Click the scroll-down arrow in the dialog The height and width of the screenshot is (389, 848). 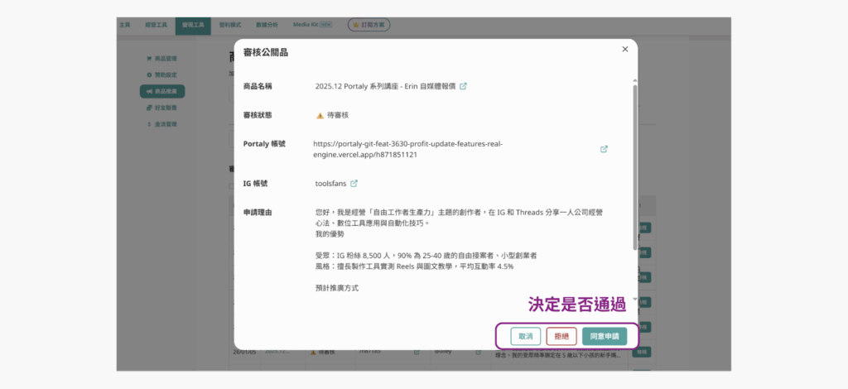[635, 298]
